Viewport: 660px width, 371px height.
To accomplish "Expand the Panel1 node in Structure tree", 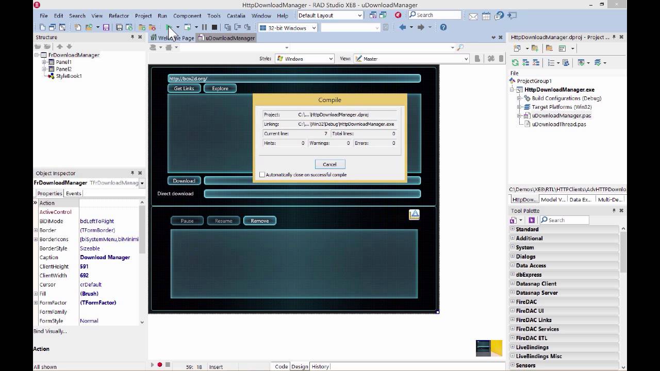I will tap(44, 62).
